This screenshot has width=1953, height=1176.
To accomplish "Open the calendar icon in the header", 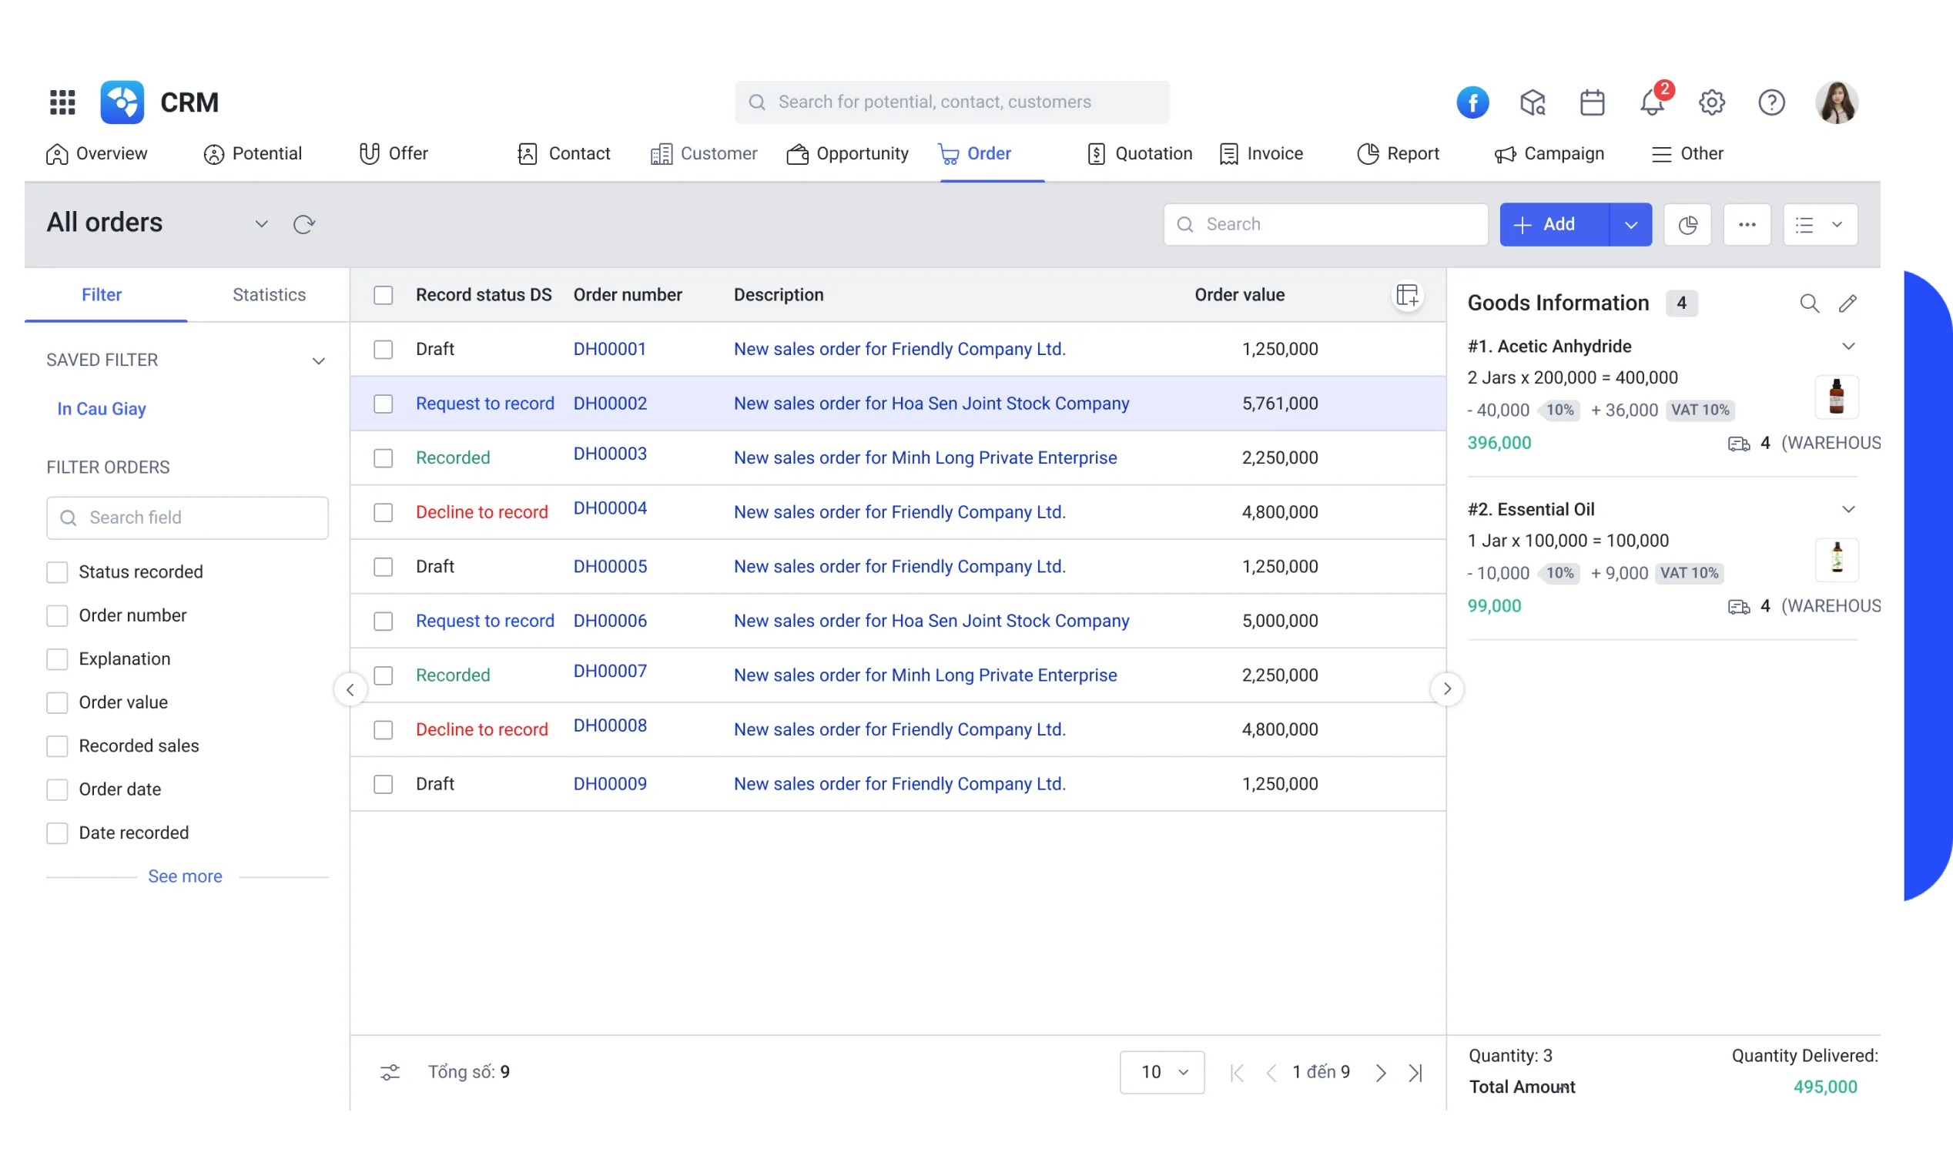I will [x=1592, y=102].
